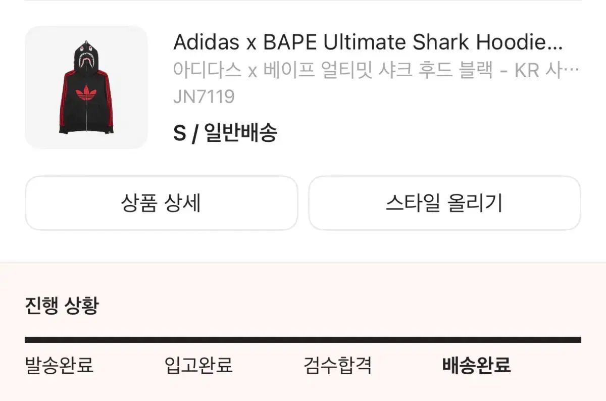Tap the 진행 상황 section heading

point(62,306)
